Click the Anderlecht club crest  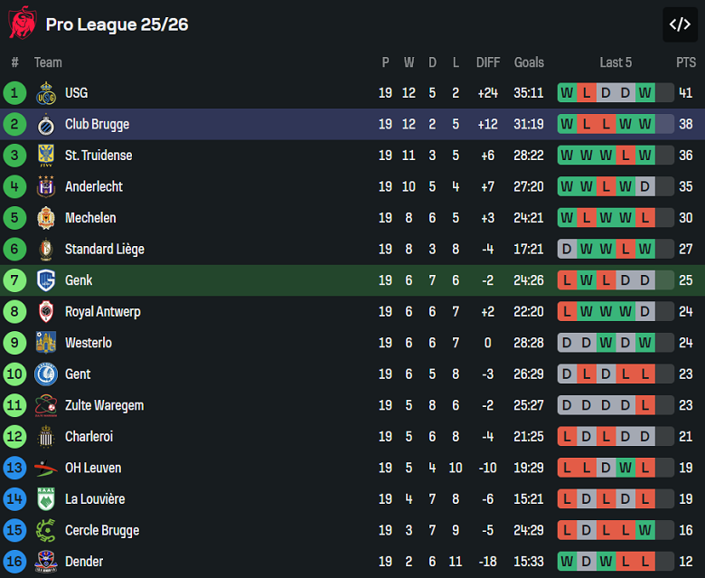pos(46,187)
